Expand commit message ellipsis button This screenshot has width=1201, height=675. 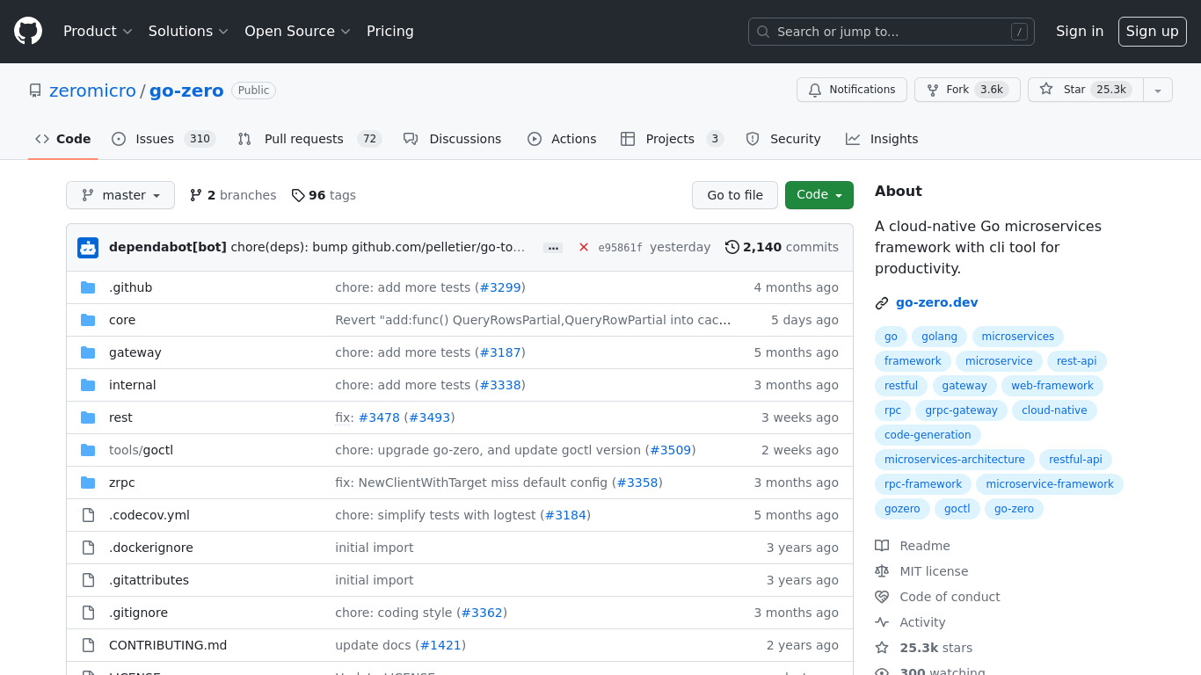(x=553, y=248)
